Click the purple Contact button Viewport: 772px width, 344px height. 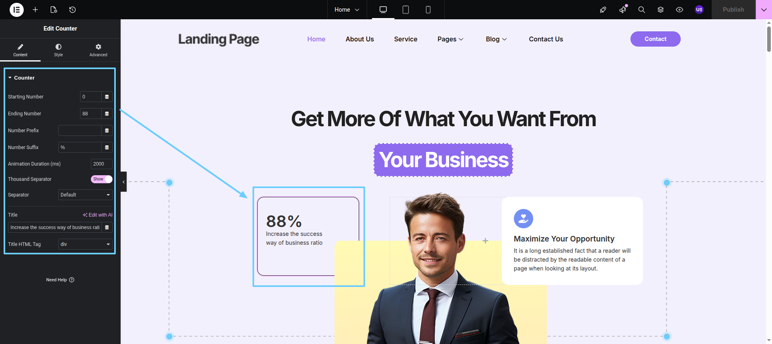tap(655, 39)
